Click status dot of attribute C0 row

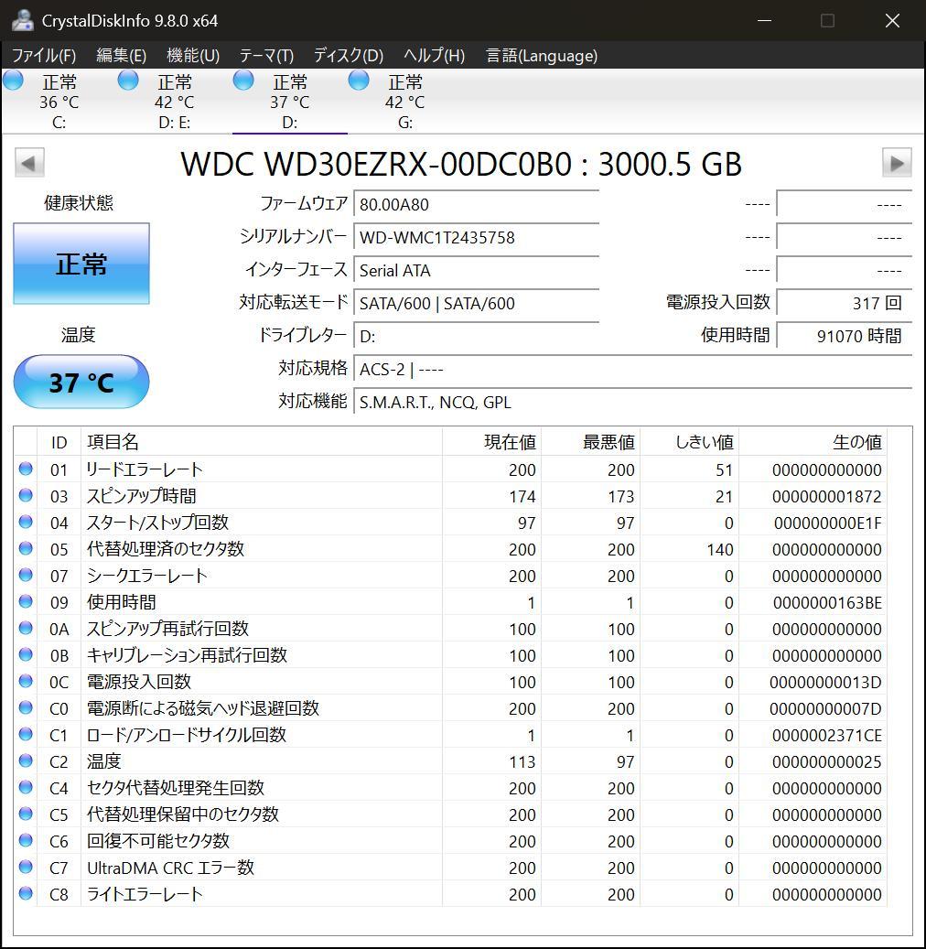(x=26, y=707)
